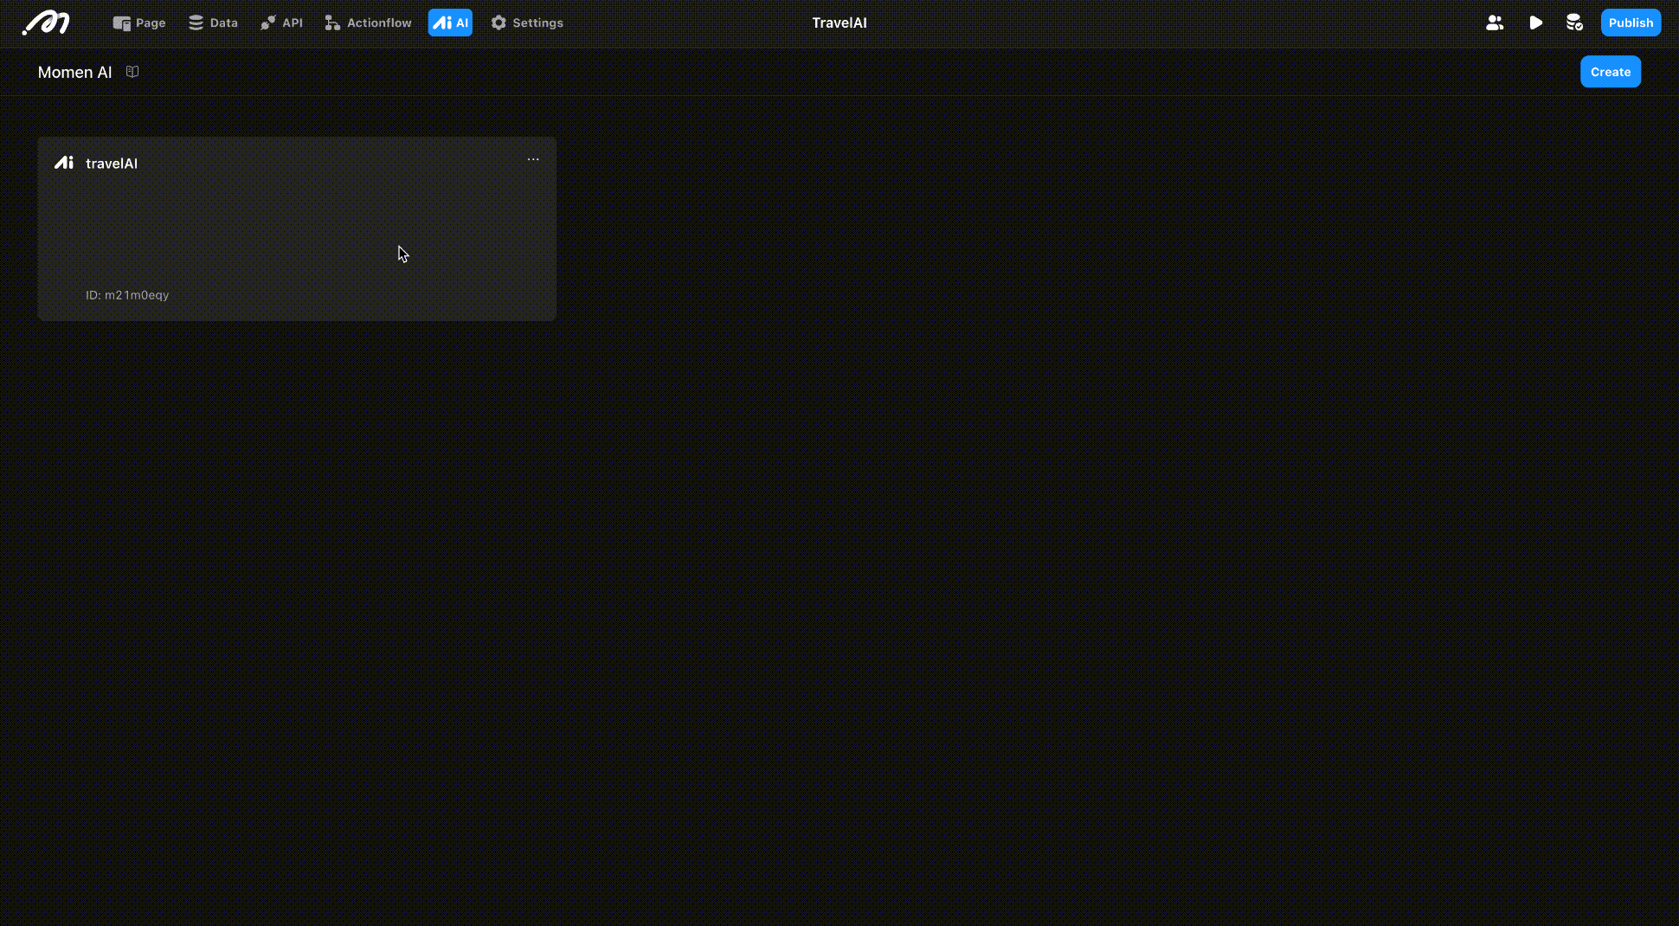Click the Momen logo in top-left
This screenshot has height=926, width=1679.
46,23
